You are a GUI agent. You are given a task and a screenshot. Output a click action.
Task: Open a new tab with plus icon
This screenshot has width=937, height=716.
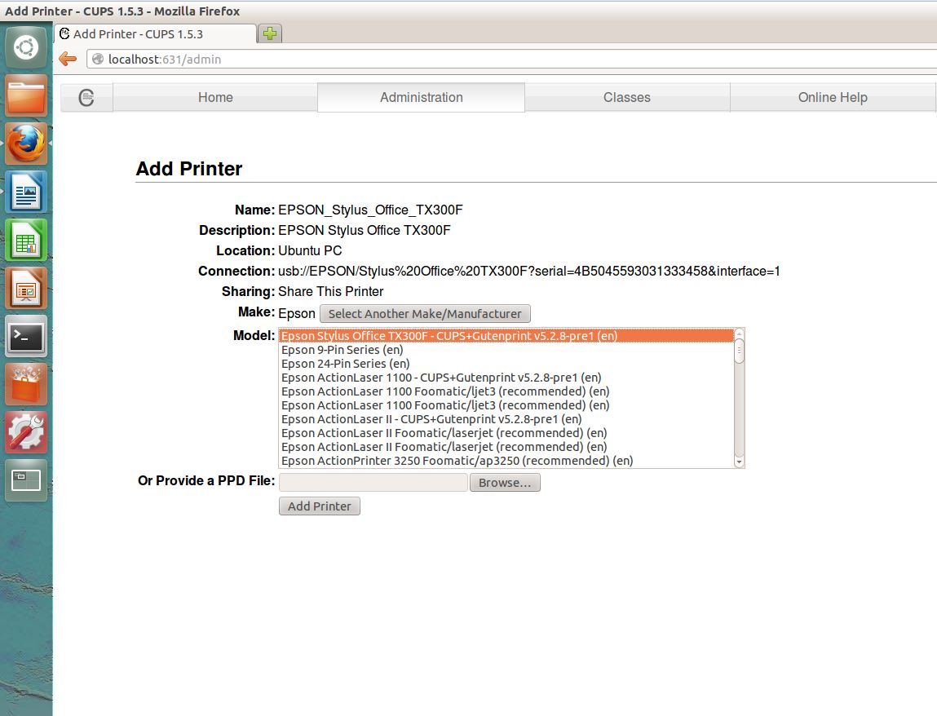point(269,33)
